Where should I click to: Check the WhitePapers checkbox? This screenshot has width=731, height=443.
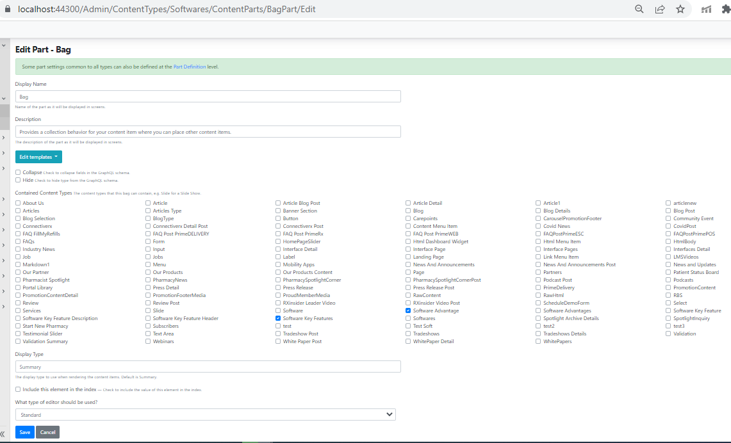click(538, 341)
